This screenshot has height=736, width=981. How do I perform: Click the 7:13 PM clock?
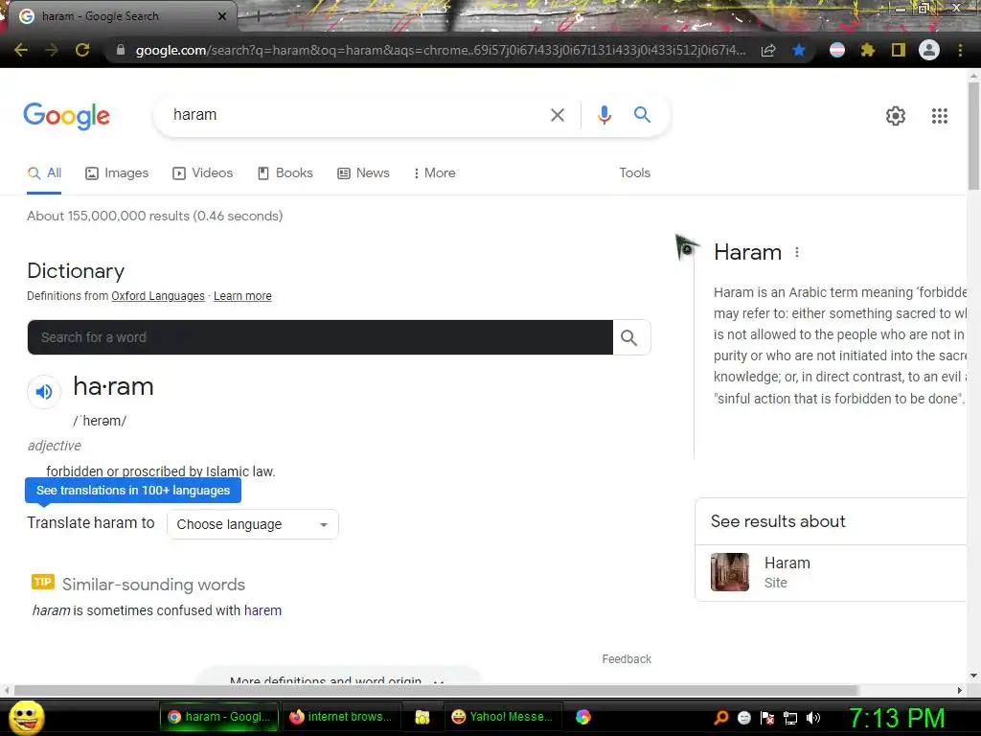click(x=897, y=718)
